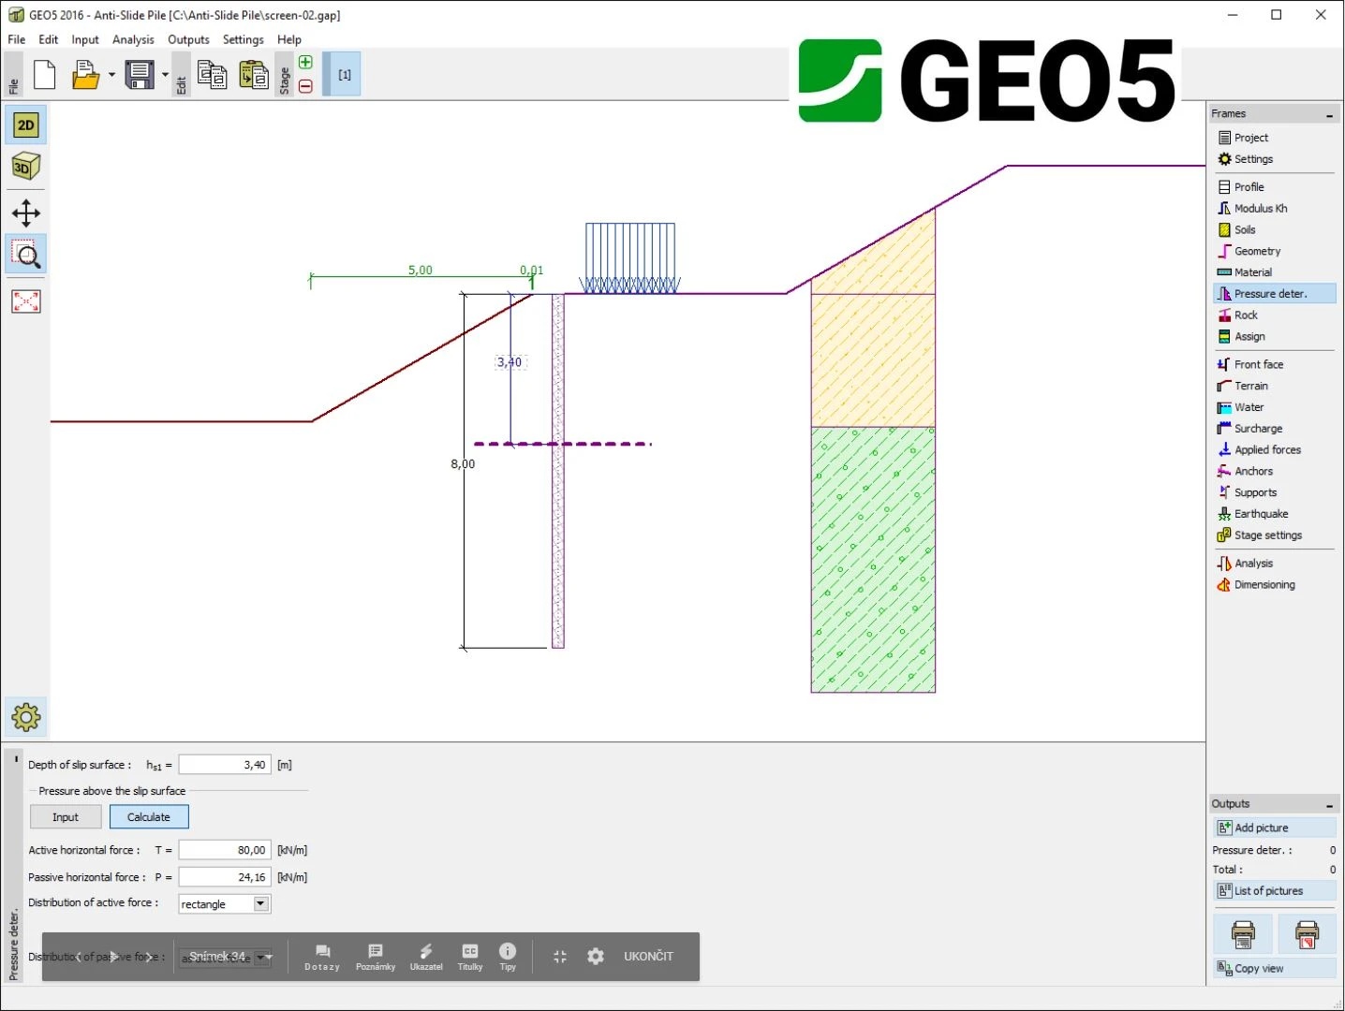This screenshot has height=1011, width=1345.
Task: Open the File menu
Action: click(17, 39)
